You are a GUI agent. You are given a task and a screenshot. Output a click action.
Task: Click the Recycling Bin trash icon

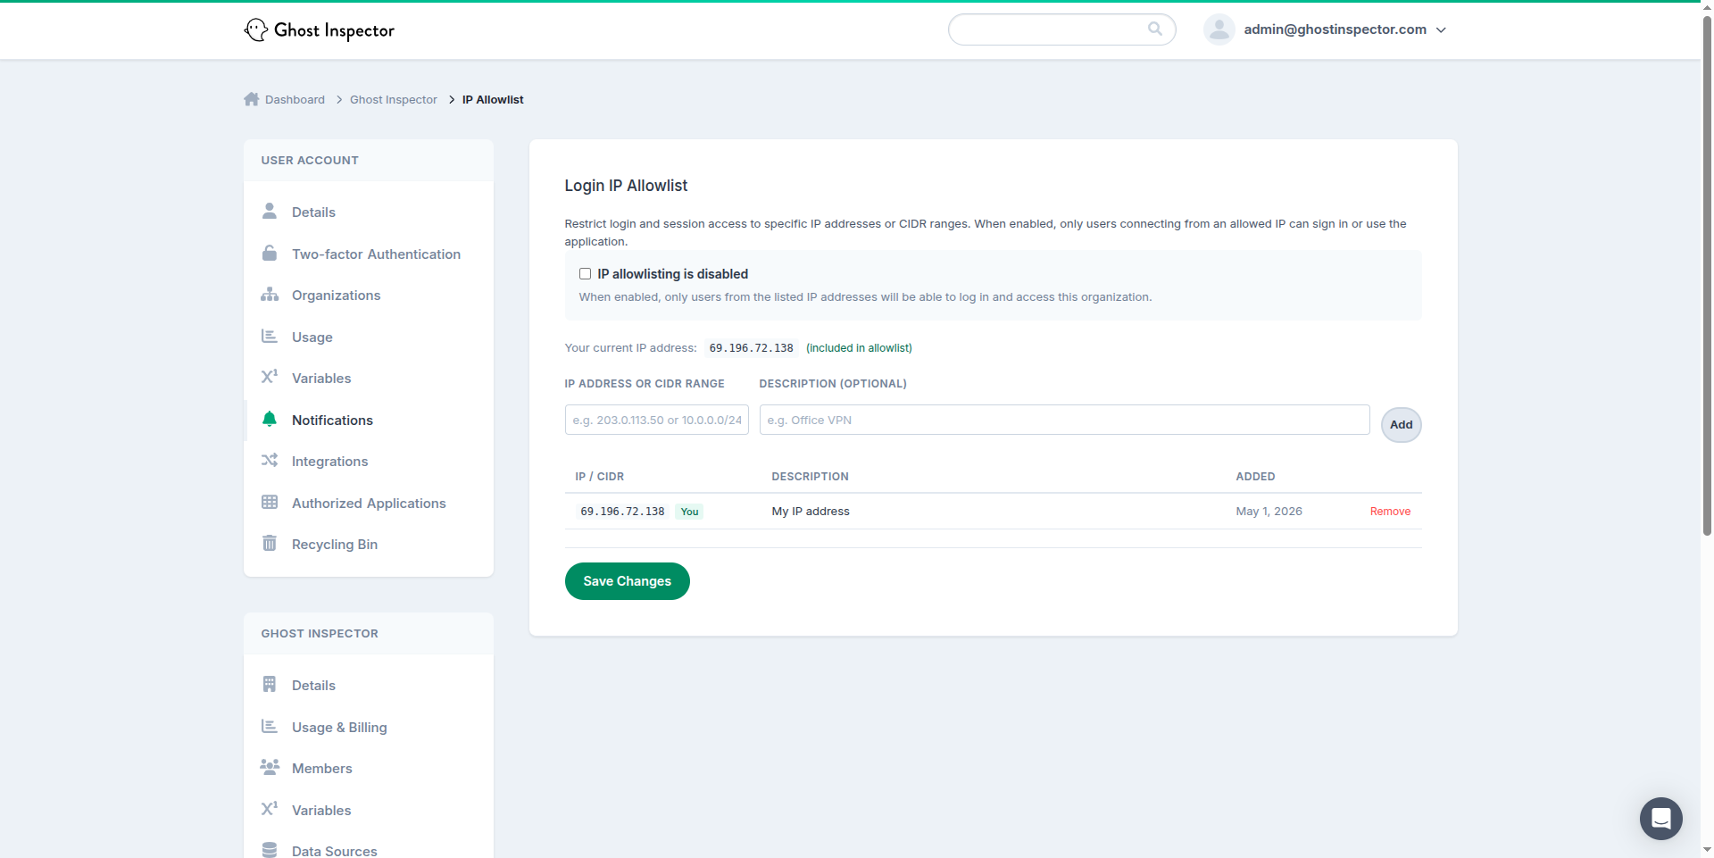point(270,544)
